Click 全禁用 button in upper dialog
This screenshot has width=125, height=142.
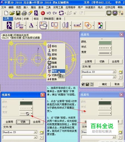pos(88,62)
